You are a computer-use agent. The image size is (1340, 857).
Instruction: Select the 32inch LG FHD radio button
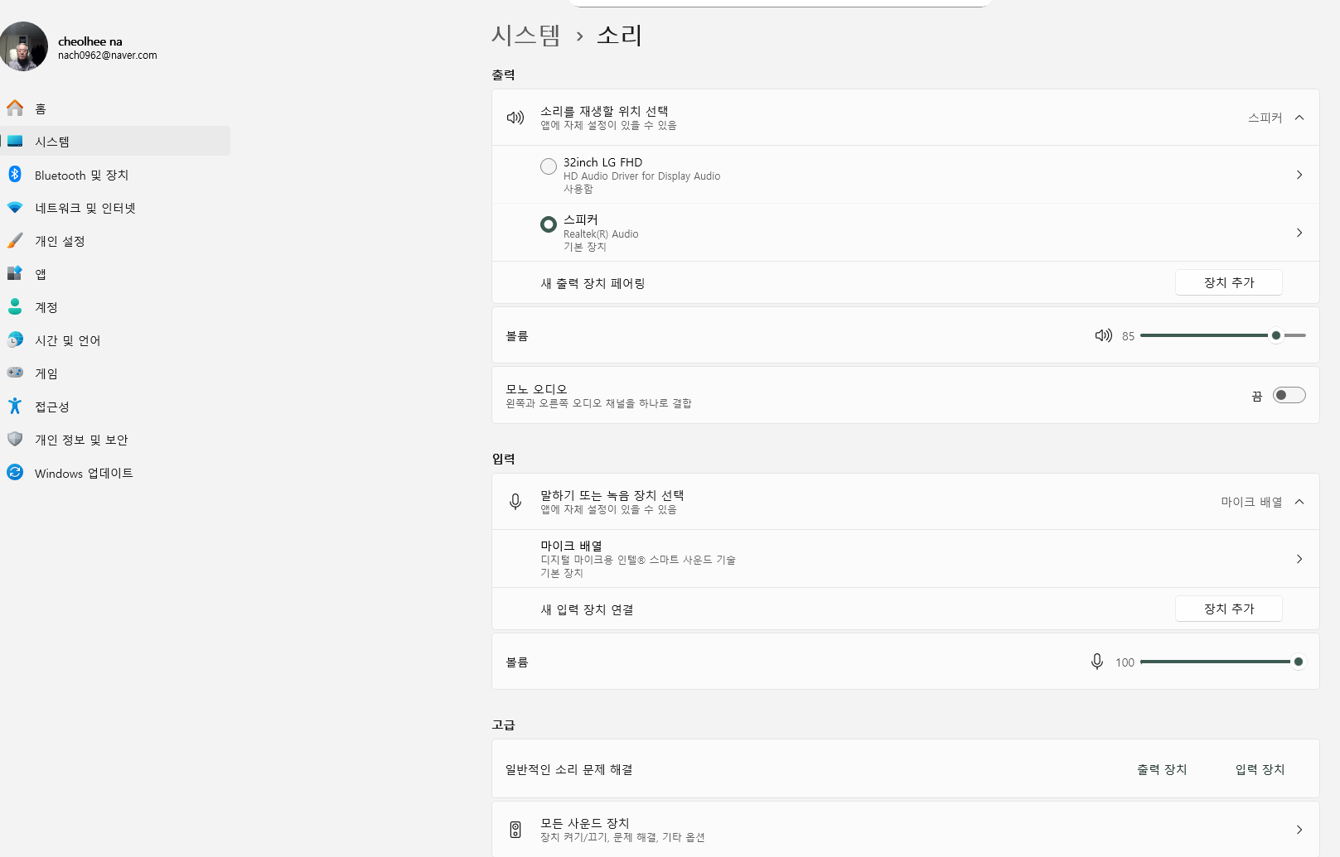point(549,166)
